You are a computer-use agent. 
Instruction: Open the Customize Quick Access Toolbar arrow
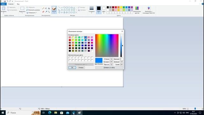[x=12, y=1]
